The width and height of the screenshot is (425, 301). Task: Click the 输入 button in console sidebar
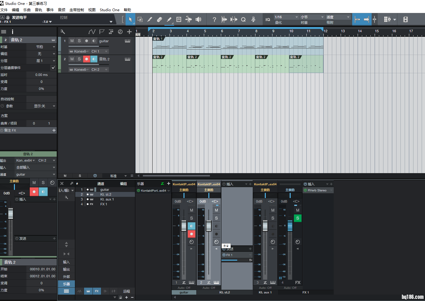[66, 262]
